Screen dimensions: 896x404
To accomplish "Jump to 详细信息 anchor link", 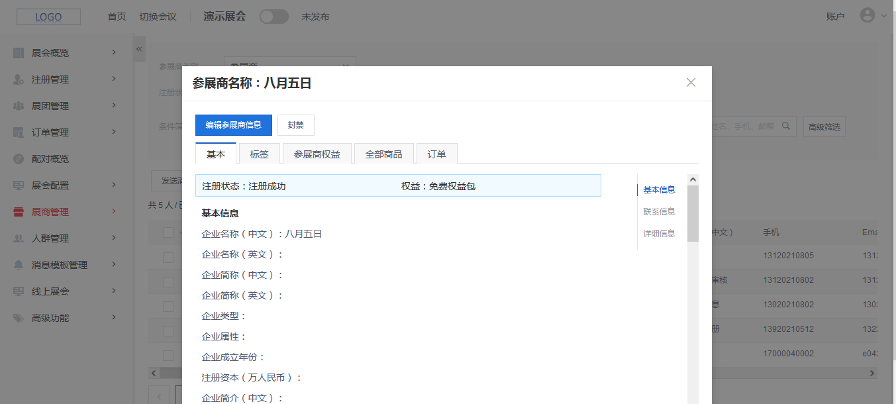I will click(x=660, y=233).
